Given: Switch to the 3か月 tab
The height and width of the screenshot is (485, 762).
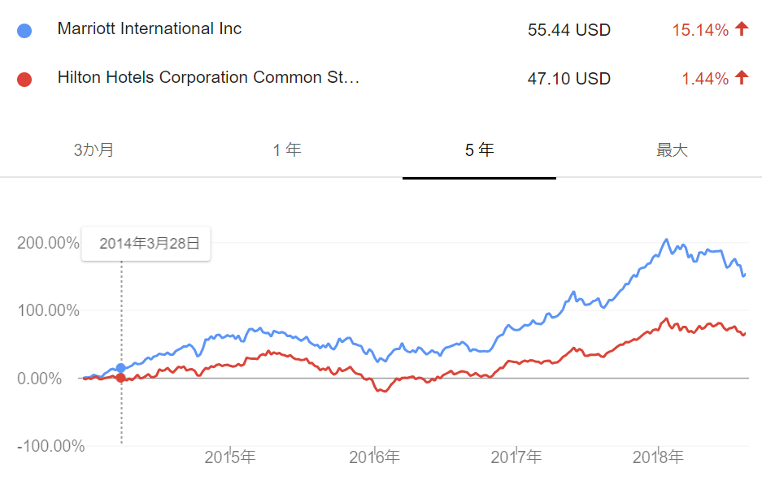Looking at the screenshot, I should coord(93,150).
